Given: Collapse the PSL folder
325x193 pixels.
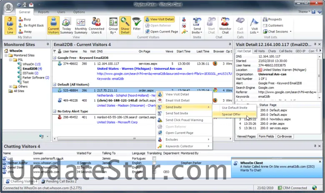Looking at the screenshot, I should (x=10, y=60).
